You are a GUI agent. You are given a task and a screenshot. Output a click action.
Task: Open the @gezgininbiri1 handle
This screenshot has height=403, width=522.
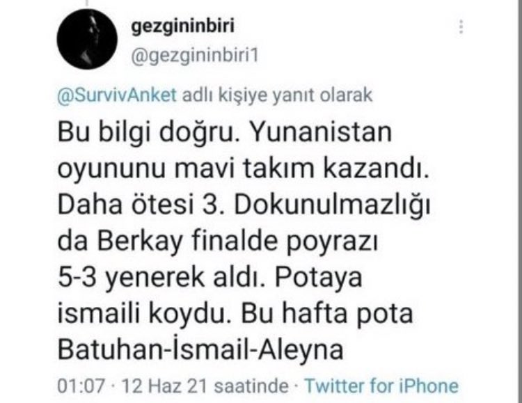[195, 56]
